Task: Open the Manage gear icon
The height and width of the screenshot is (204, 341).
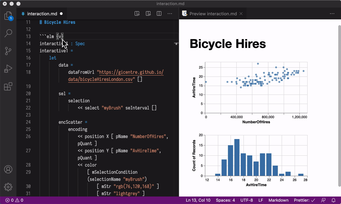Action: pos(8,187)
